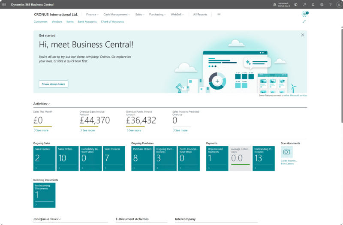
Task: Click the camera icon under Scan documents
Action: pos(287,152)
